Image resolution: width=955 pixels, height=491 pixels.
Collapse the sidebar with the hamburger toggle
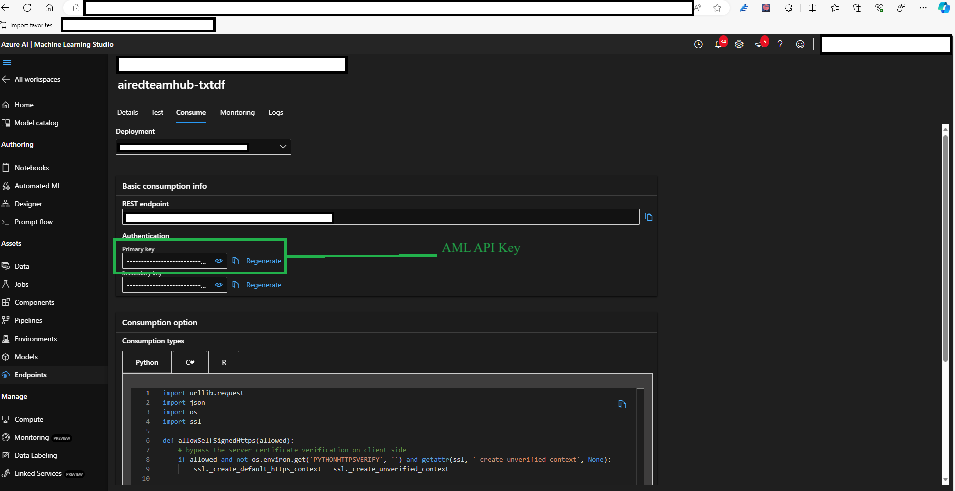[7, 62]
